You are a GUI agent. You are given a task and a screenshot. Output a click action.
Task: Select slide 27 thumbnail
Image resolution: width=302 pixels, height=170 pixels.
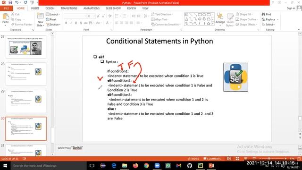point(26,47)
